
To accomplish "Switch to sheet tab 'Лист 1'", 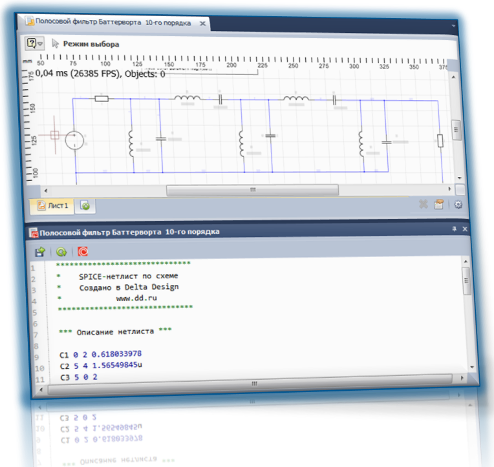I will [x=52, y=206].
